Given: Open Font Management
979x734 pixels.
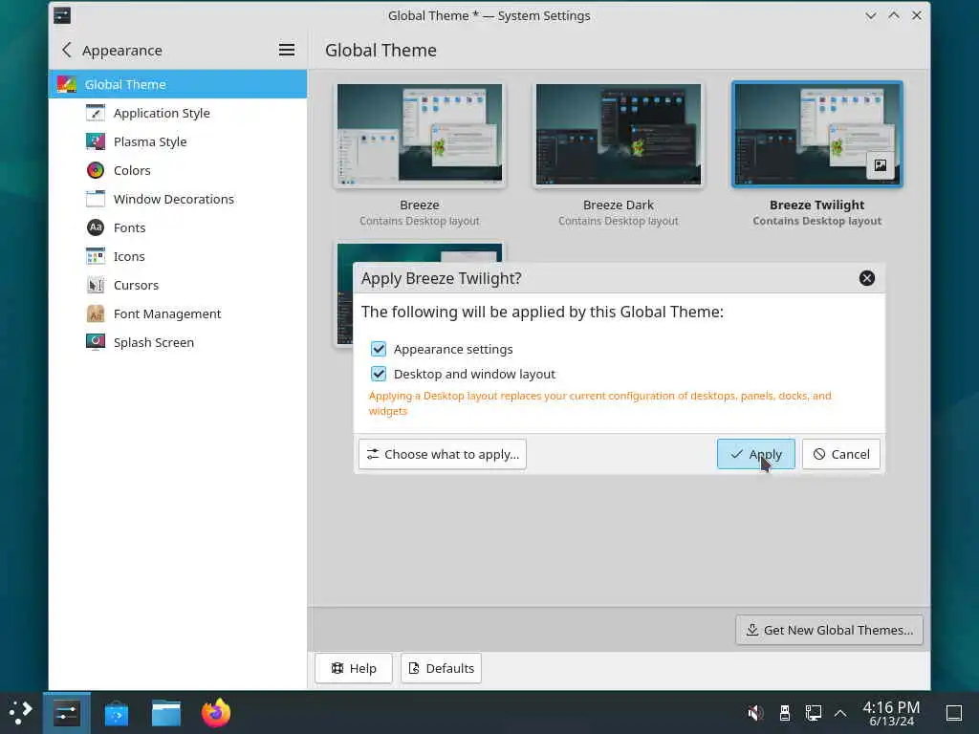Looking at the screenshot, I should (x=177, y=313).
